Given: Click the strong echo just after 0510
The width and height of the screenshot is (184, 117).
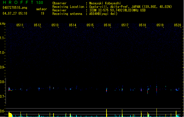Looking at the screenshot, I should [10, 89].
